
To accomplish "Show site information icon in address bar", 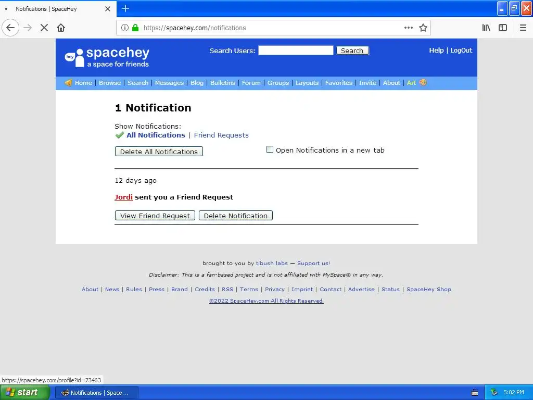I will (x=125, y=28).
